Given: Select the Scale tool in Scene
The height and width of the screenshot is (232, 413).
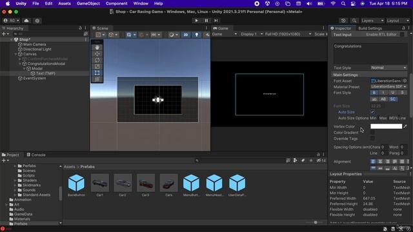Looking at the screenshot, I should (97, 66).
